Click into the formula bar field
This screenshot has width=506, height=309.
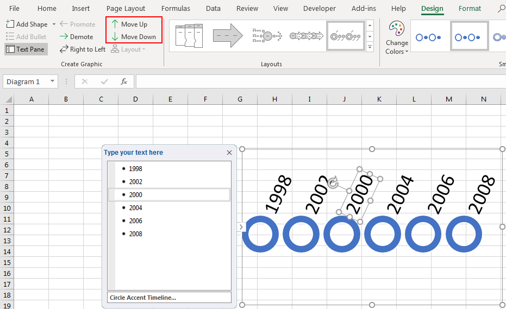click(x=321, y=81)
